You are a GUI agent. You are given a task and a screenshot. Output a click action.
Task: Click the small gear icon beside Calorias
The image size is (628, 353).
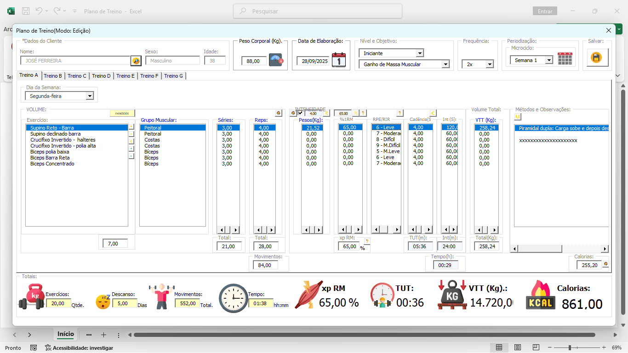(x=605, y=264)
